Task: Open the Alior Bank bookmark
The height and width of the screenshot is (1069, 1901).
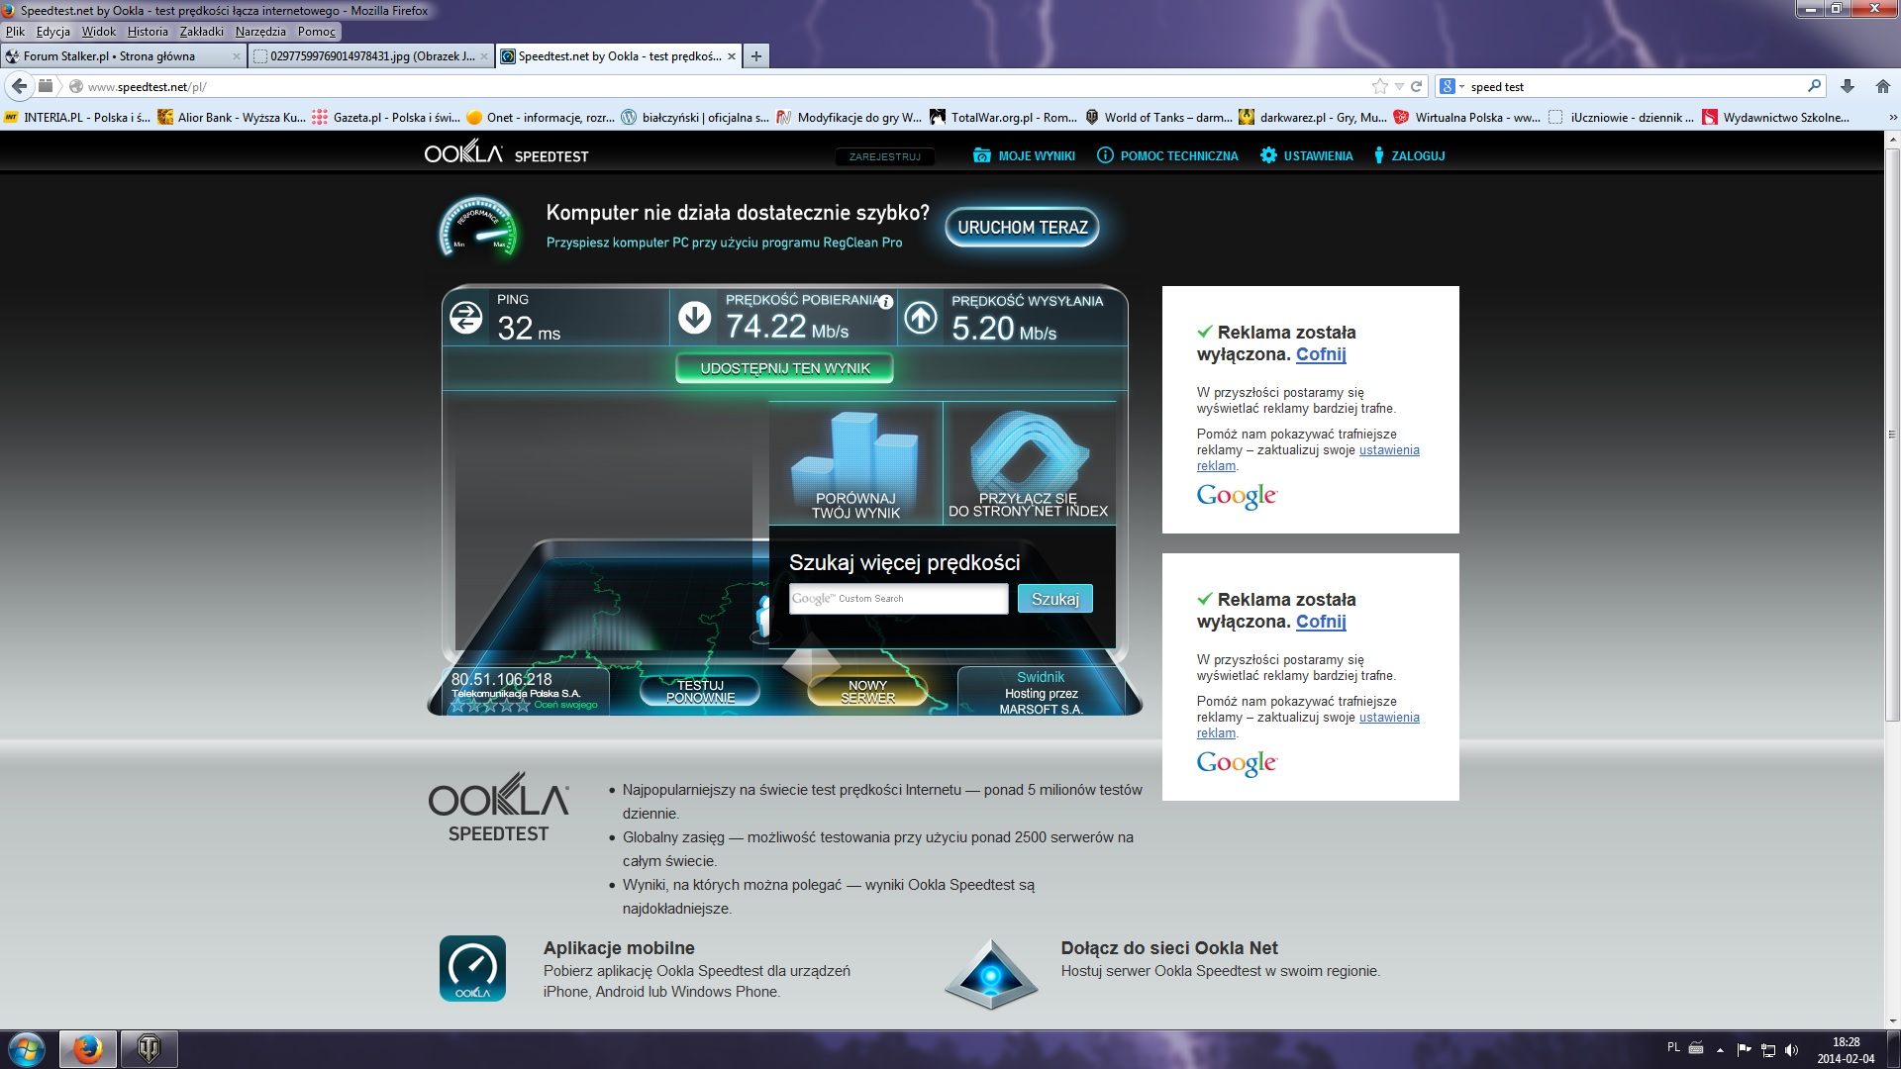Action: (232, 117)
